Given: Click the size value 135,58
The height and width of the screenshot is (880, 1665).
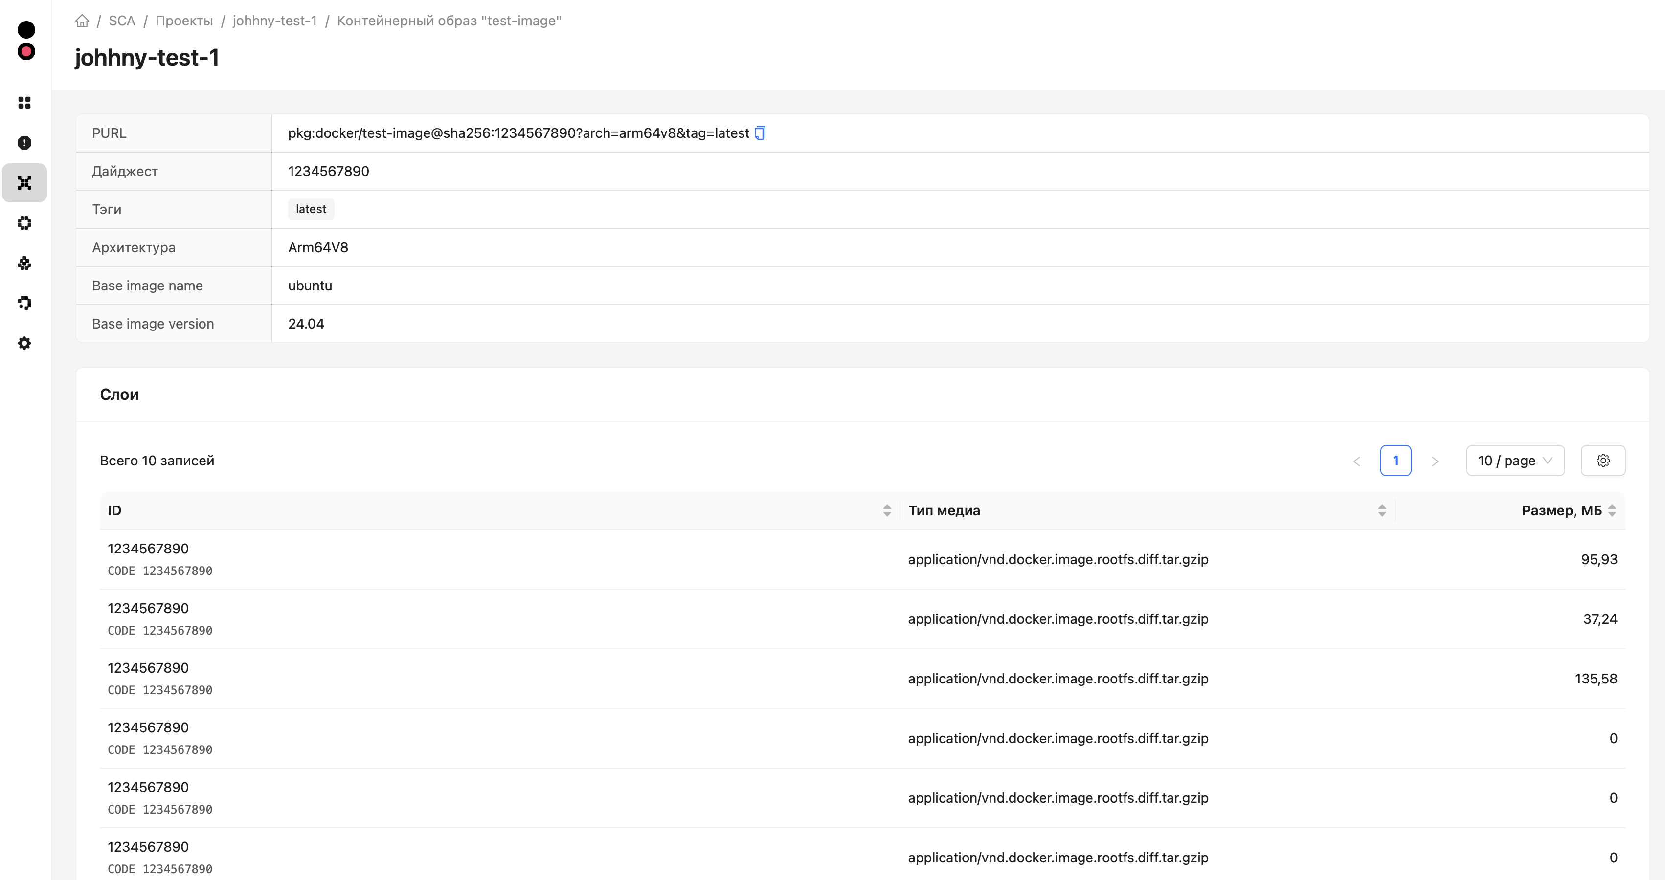Looking at the screenshot, I should 1596,679.
